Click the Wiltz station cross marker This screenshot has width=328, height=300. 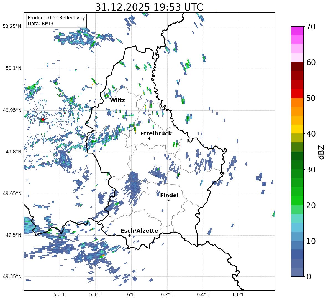(119, 105)
